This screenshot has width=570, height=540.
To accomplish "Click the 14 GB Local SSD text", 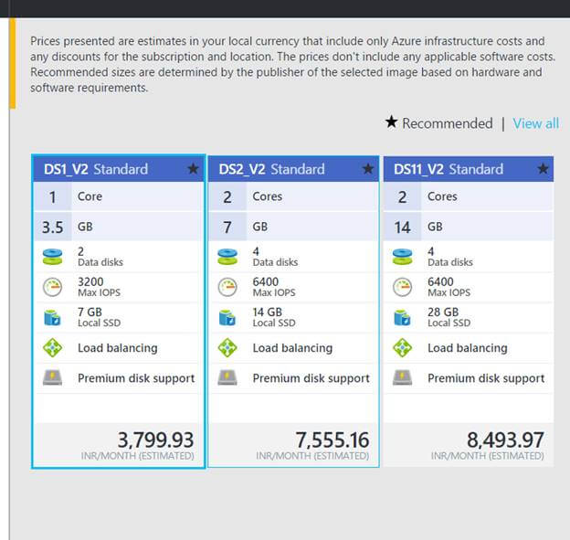I will point(274,317).
